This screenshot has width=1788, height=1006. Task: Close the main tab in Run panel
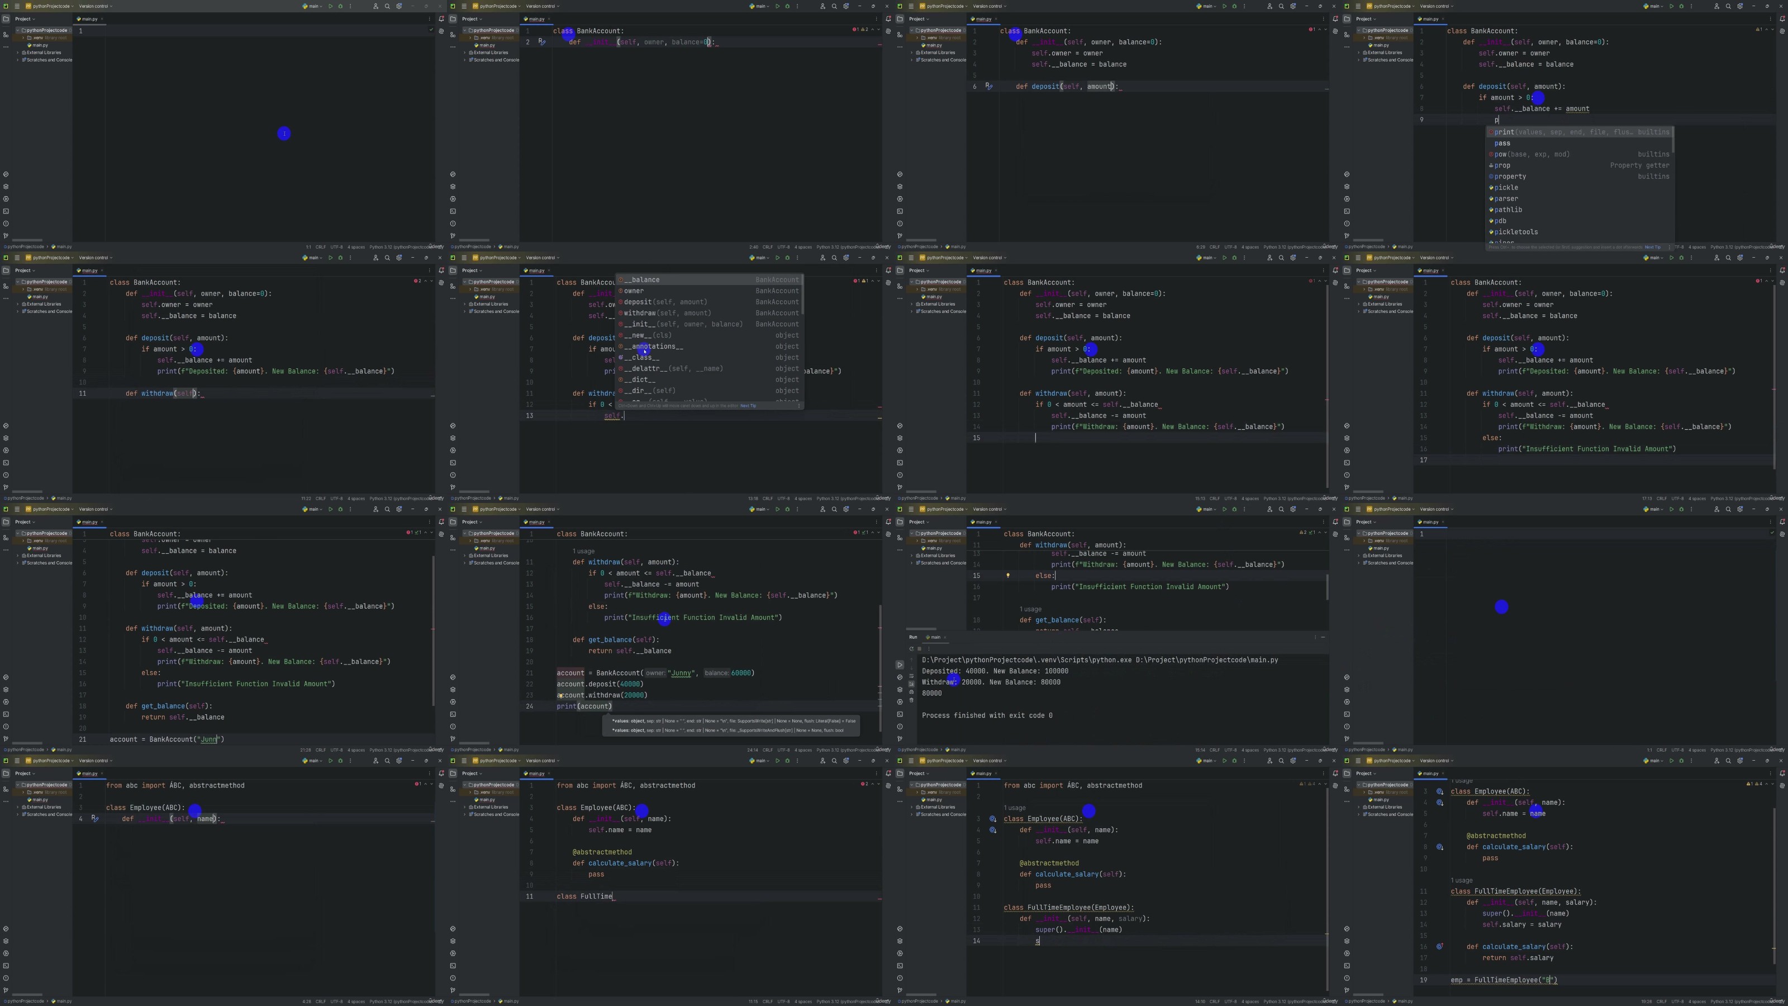click(x=945, y=637)
